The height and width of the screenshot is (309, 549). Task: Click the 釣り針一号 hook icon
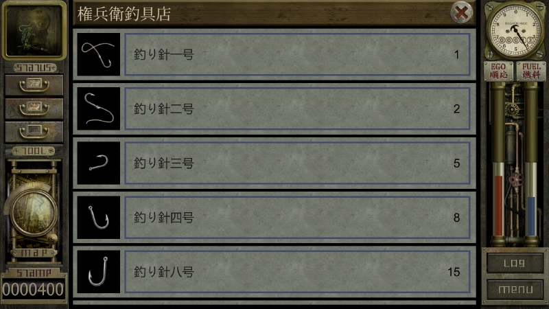click(98, 54)
